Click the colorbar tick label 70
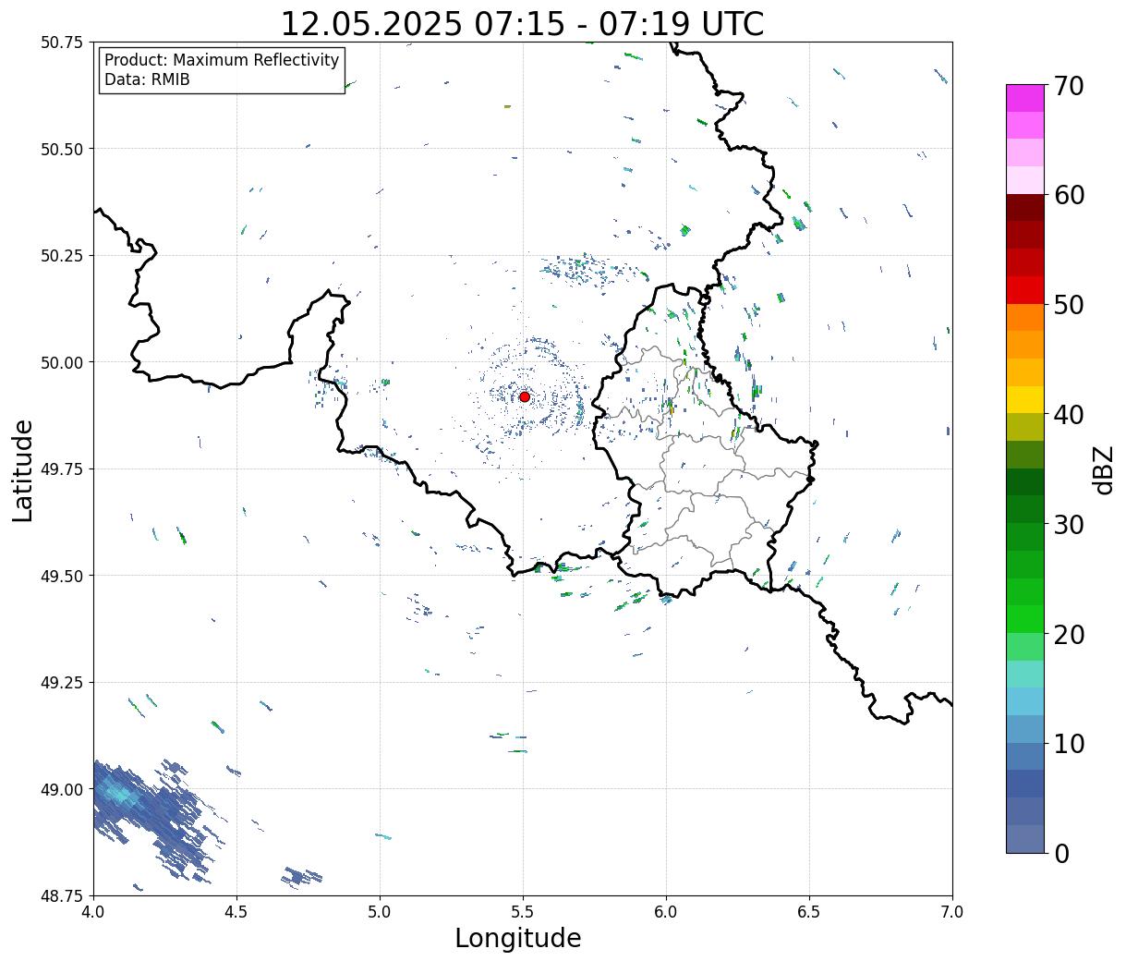This screenshot has height=961, width=1126. pos(1069,86)
